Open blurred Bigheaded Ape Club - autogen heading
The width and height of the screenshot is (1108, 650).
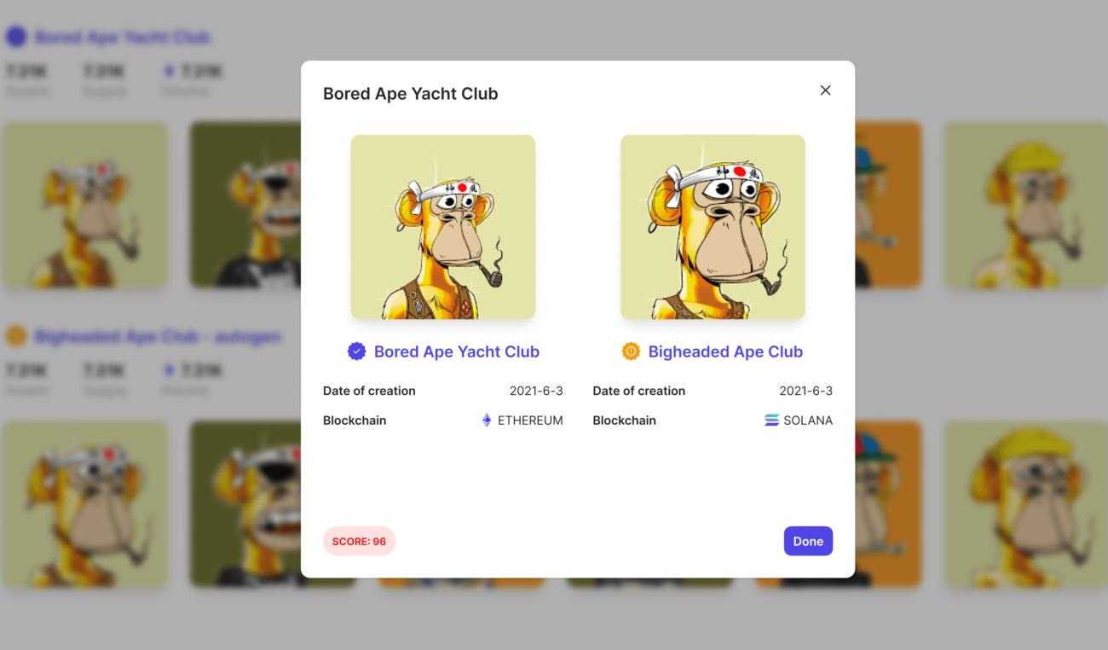(x=158, y=336)
